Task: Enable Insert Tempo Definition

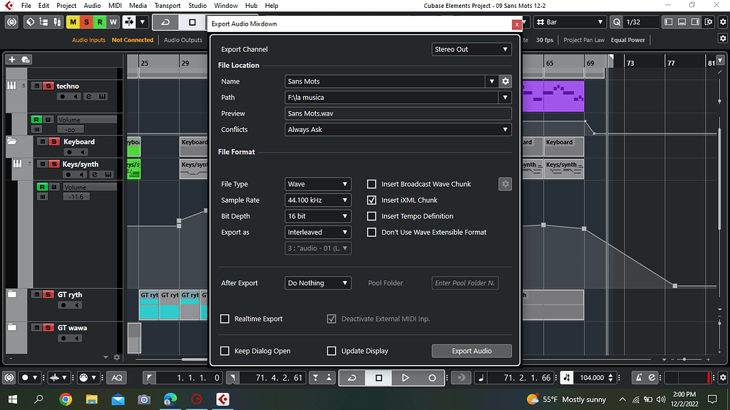Action: (371, 216)
